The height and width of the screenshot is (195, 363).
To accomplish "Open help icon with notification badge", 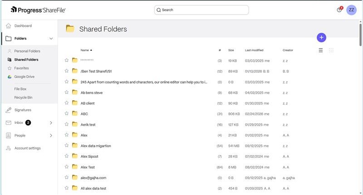I will tap(339, 10).
